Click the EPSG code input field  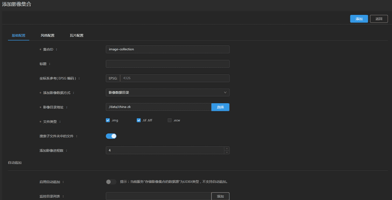pyautogui.click(x=174, y=78)
